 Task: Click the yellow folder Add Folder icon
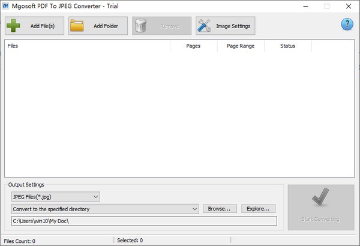click(77, 25)
